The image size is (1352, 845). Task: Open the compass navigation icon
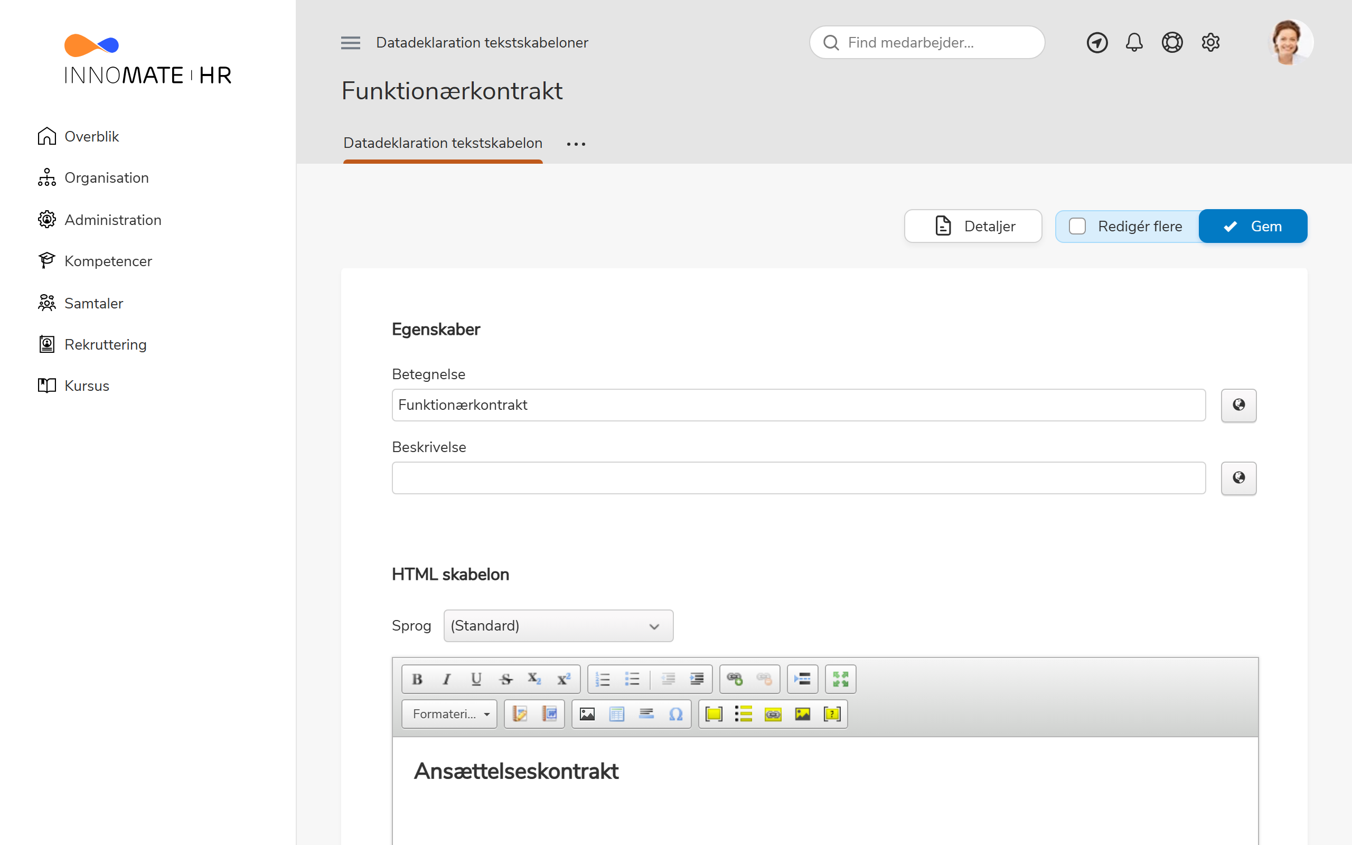click(x=1097, y=42)
